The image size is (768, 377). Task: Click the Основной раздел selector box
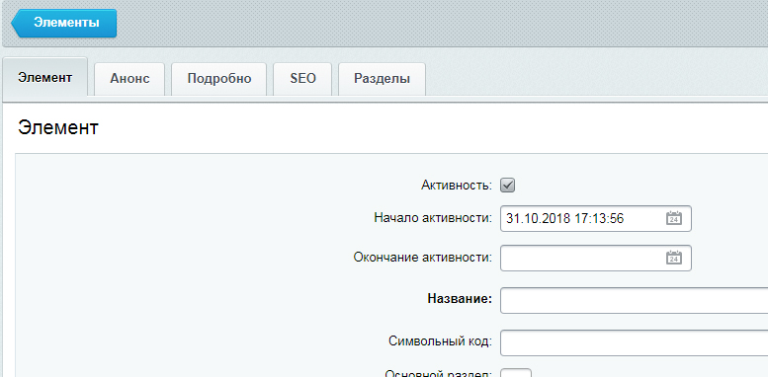tap(515, 373)
